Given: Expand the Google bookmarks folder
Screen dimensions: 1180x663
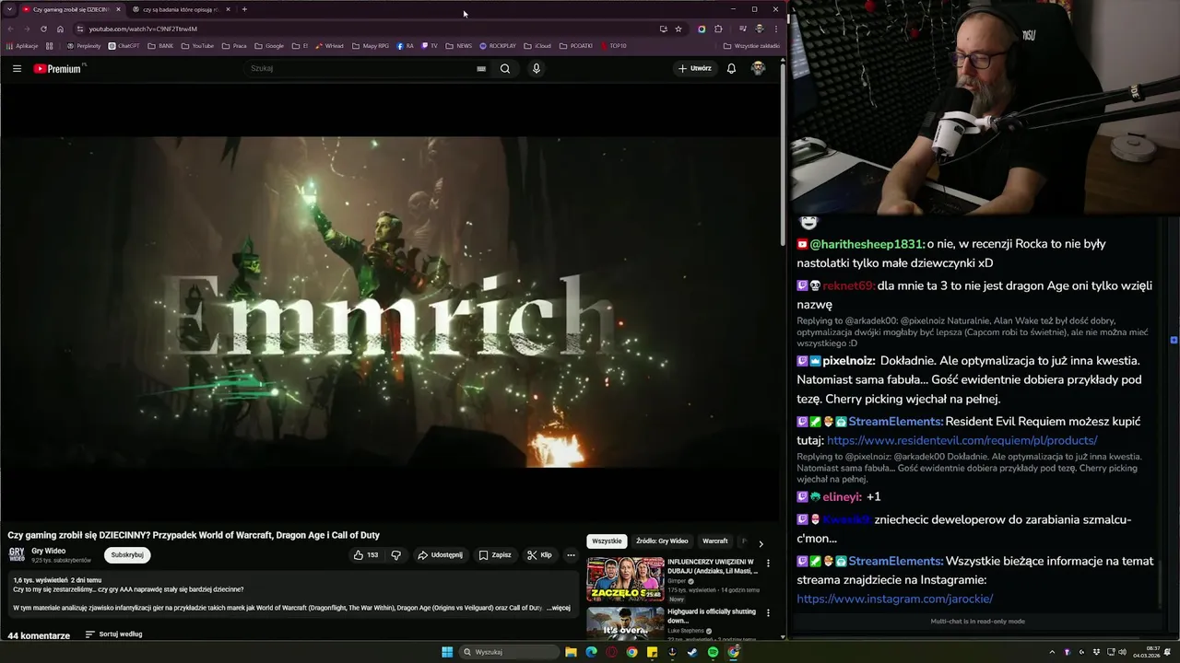Looking at the screenshot, I should click(x=269, y=46).
